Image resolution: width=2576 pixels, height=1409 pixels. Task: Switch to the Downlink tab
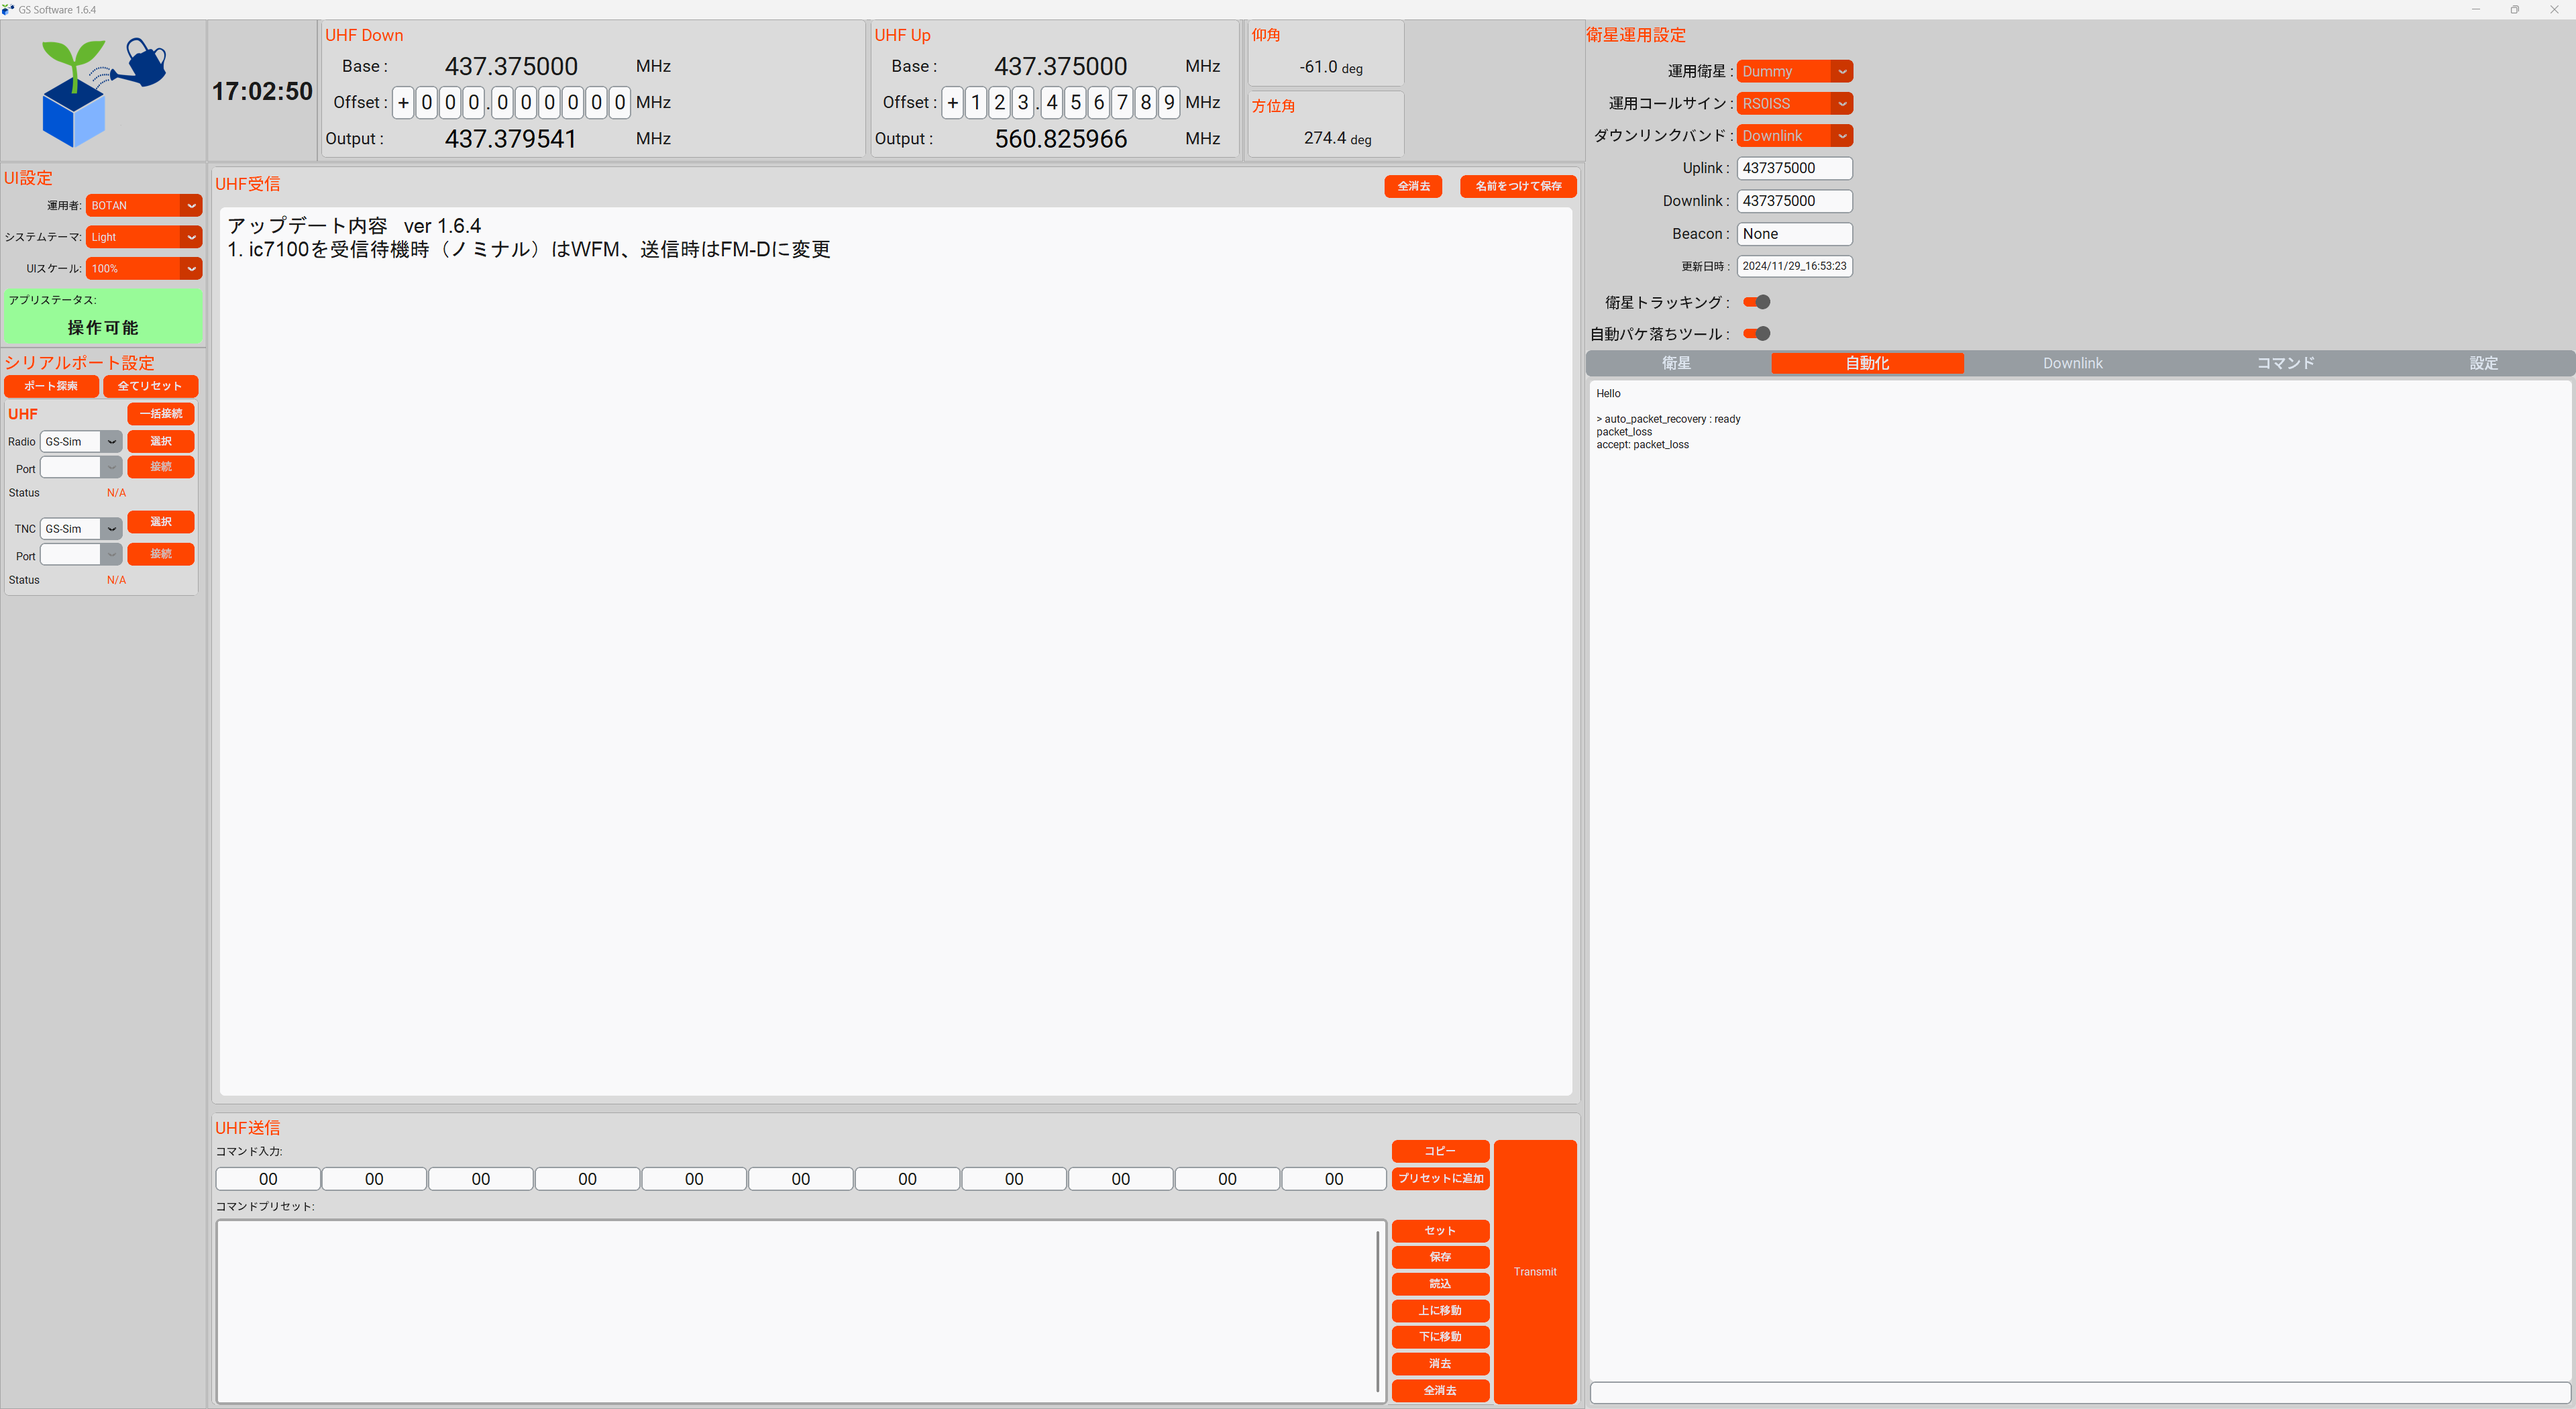point(2072,364)
